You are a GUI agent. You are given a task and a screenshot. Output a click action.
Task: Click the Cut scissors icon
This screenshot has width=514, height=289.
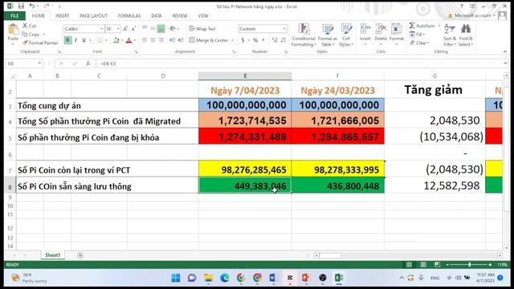point(25,25)
